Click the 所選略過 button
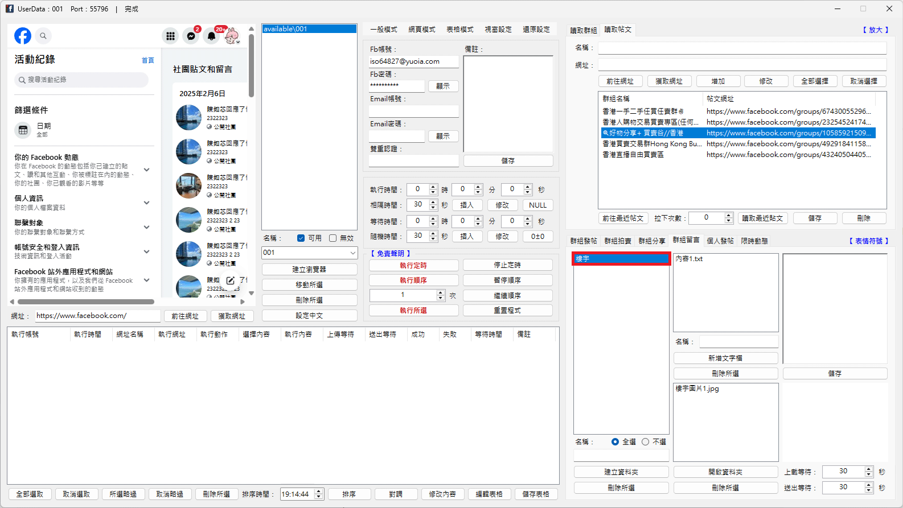 pos(123,494)
